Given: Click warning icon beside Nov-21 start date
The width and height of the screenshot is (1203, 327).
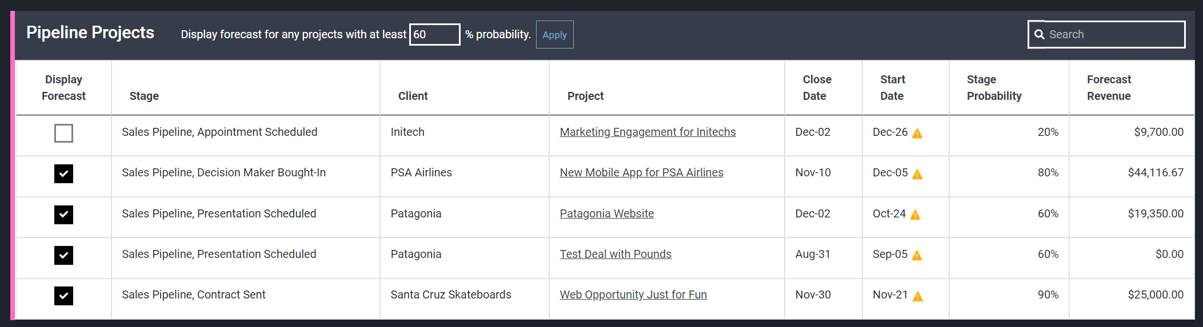Looking at the screenshot, I should point(918,296).
